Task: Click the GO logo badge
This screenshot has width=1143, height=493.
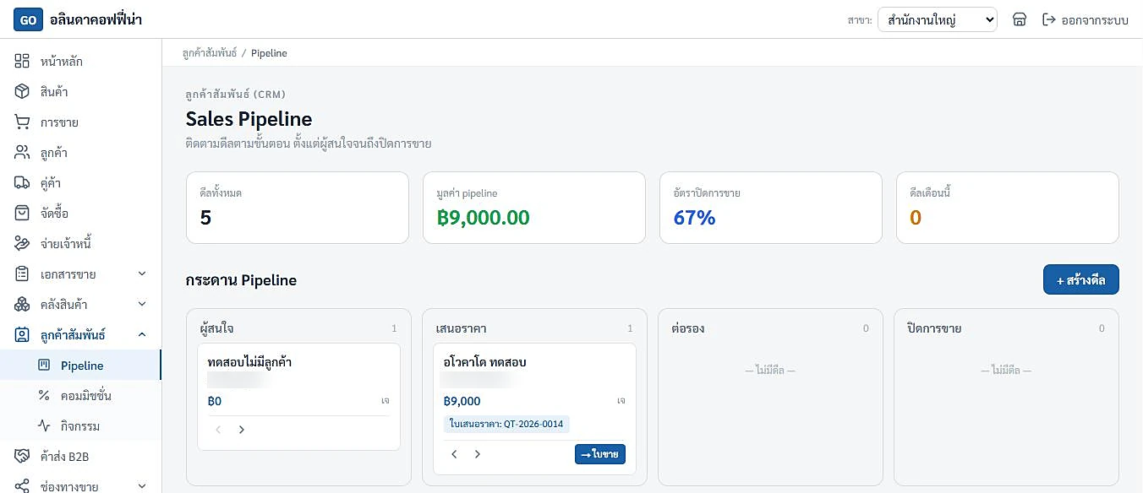Action: [28, 19]
